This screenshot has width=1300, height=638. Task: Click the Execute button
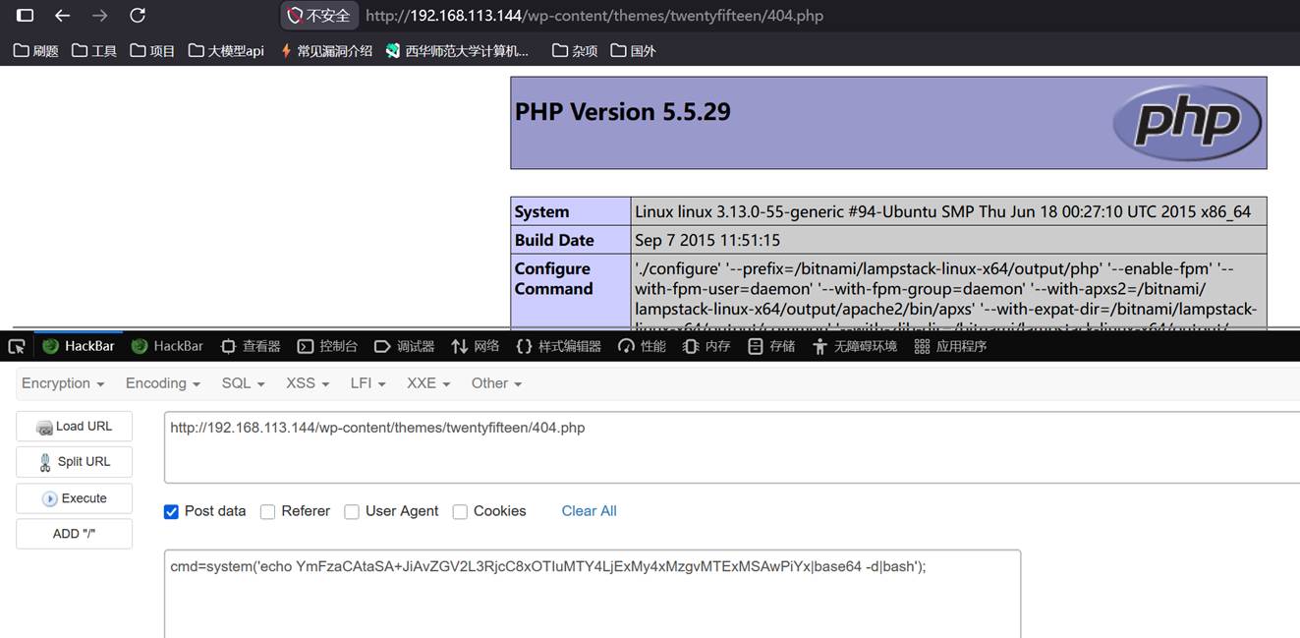pyautogui.click(x=74, y=498)
